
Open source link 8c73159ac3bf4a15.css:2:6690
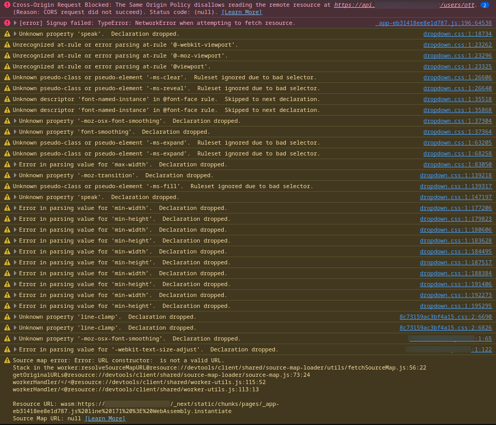pos(446,317)
